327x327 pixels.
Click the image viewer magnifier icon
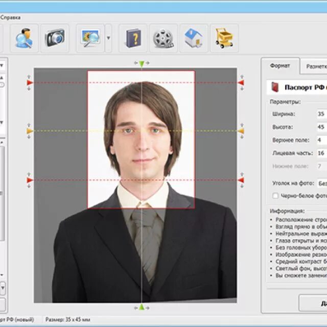[x=90, y=38]
